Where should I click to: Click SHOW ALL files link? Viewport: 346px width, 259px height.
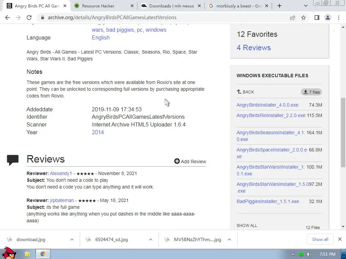(x=247, y=226)
